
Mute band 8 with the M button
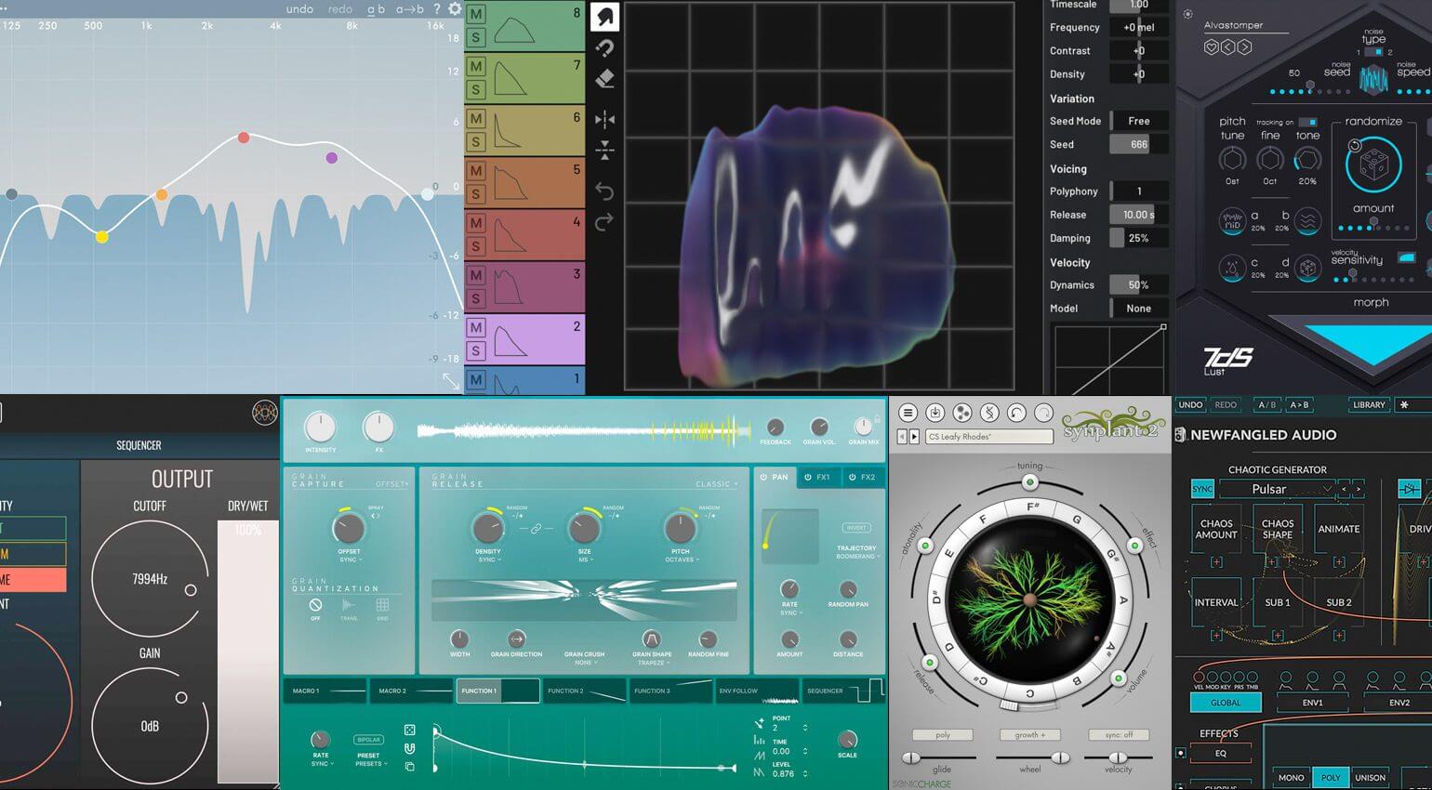click(476, 15)
